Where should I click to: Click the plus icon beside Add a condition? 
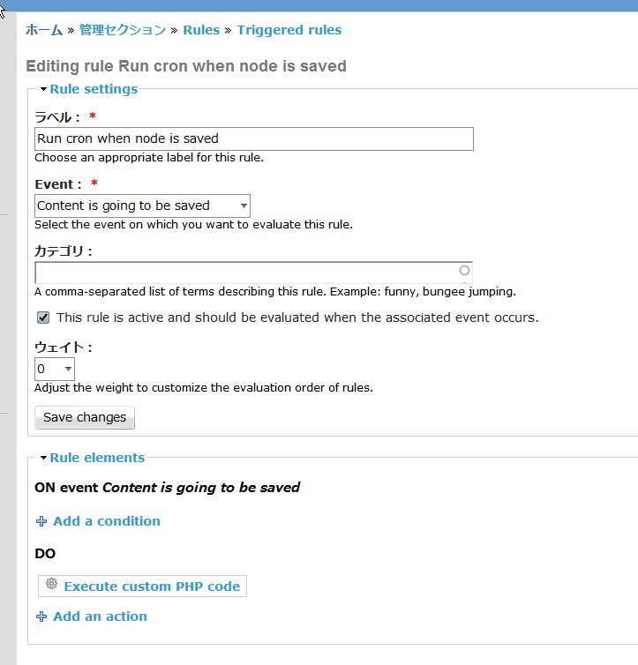41,521
